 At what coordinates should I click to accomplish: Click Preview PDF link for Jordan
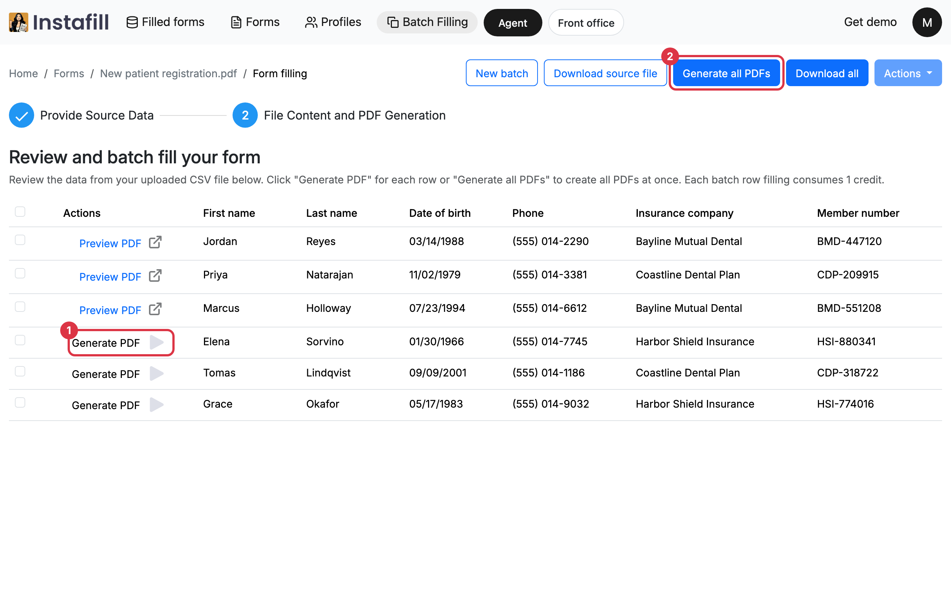[110, 243]
